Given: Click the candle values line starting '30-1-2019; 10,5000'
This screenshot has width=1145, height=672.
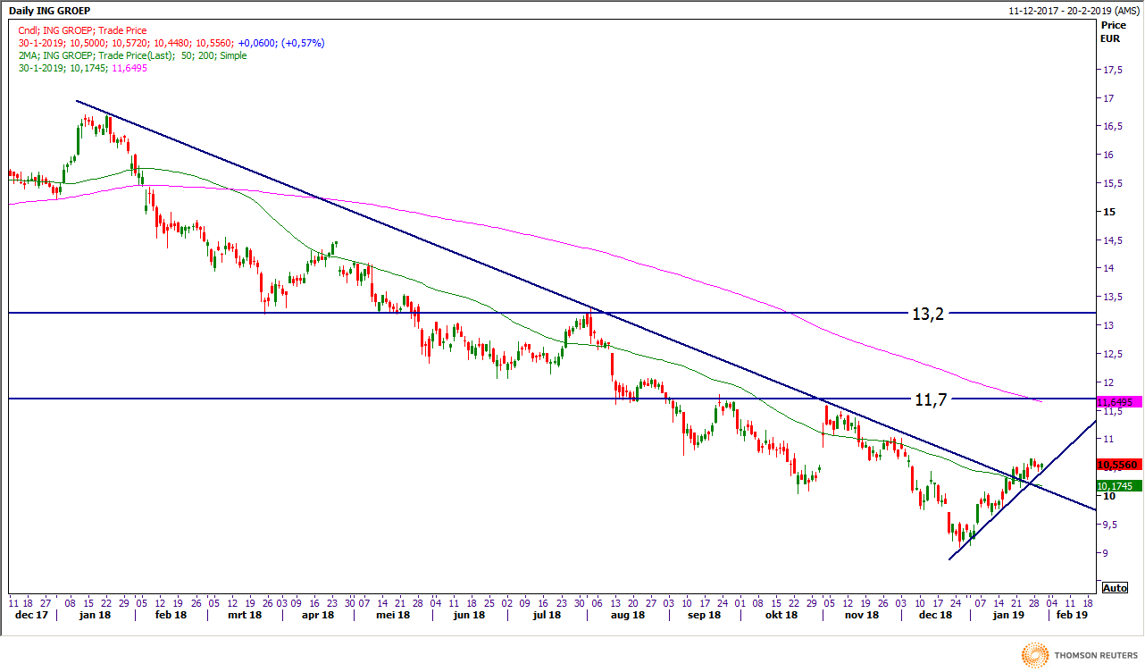Looking at the screenshot, I should (171, 43).
